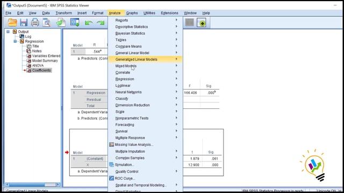Open Print Preview toolbar icon
Image resolution: width=344 pixels, height=193 pixels.
47,23
